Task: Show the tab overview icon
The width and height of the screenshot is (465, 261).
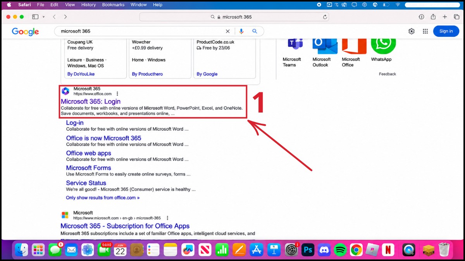Action: tap(456, 17)
